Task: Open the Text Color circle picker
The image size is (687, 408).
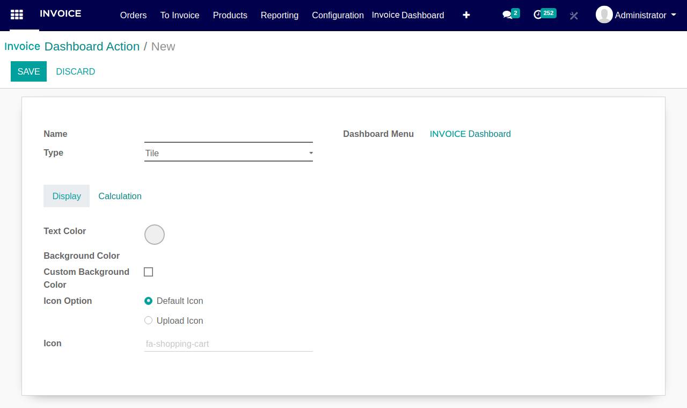Action: click(155, 235)
